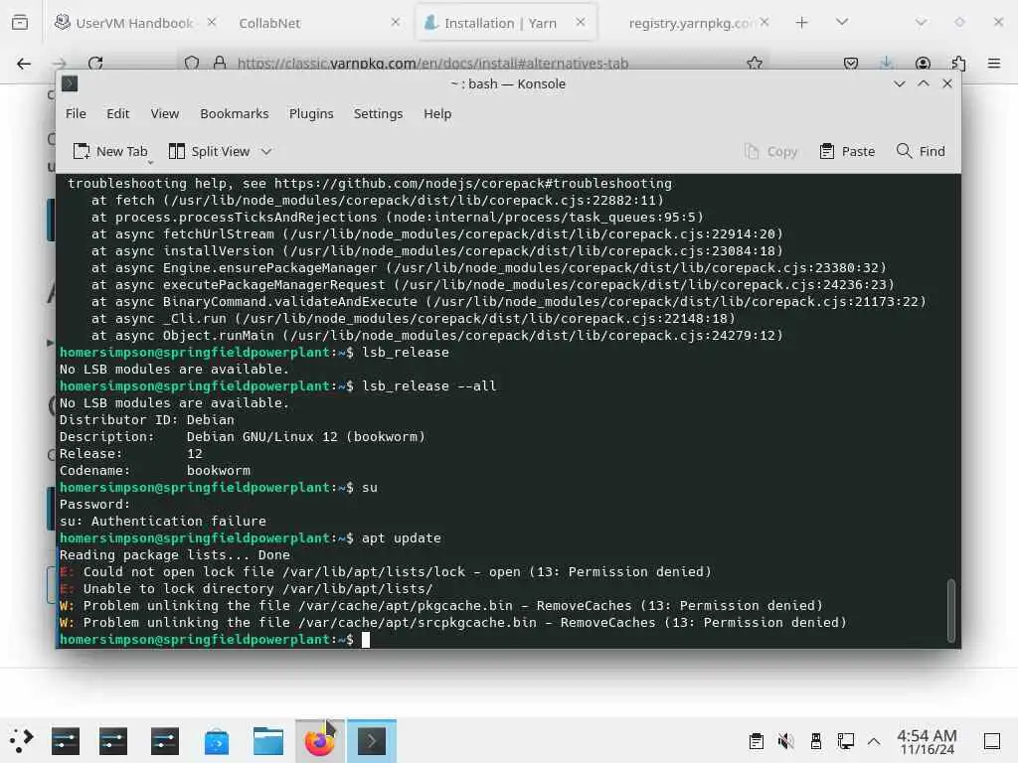Open the Plugins menu in Konsole
The image size is (1018, 763).
coord(311,113)
